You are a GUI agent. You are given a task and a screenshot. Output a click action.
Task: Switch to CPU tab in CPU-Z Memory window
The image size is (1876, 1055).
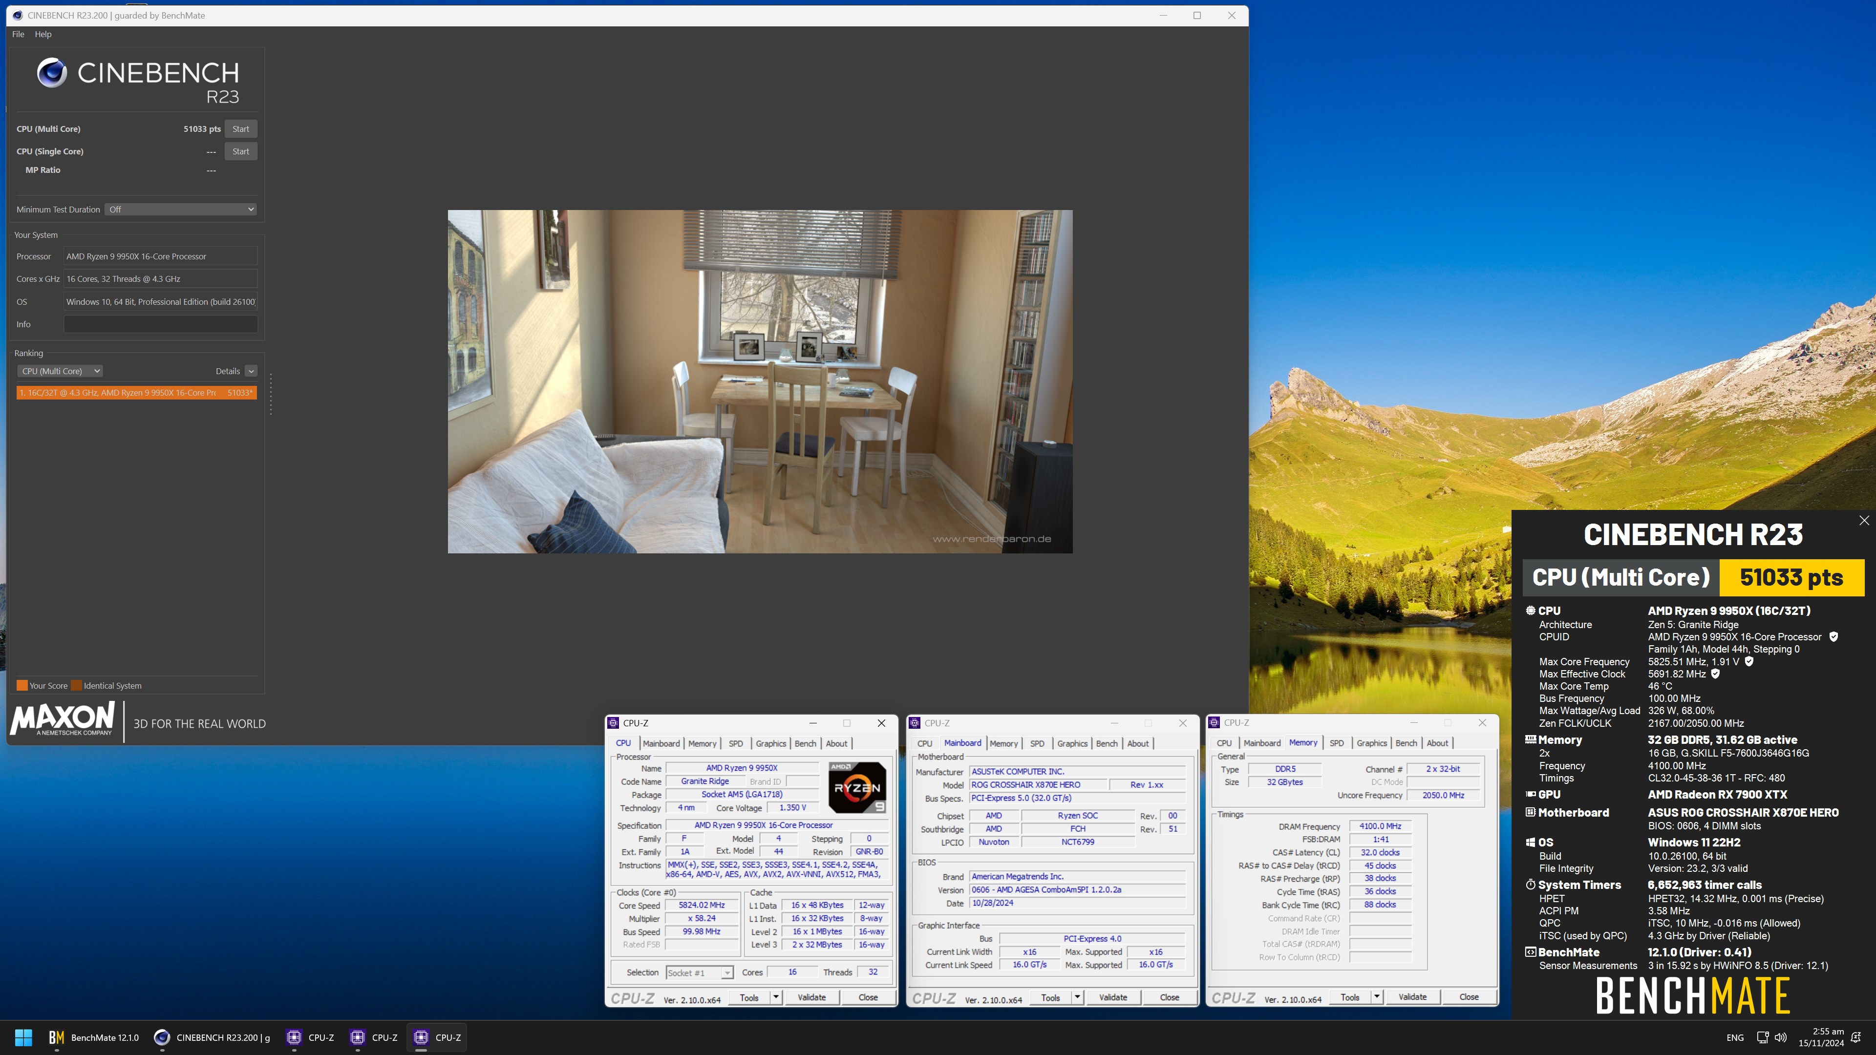coord(1224,743)
